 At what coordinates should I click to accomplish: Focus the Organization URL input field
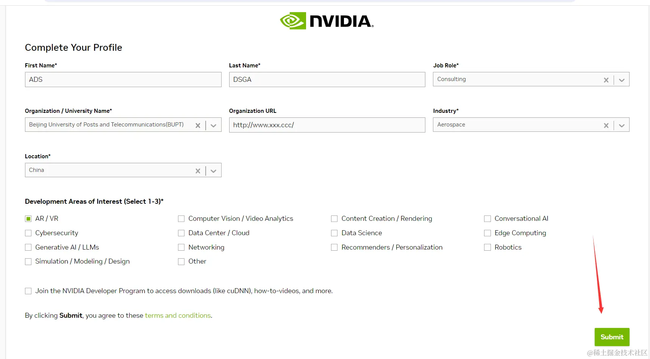click(x=327, y=125)
